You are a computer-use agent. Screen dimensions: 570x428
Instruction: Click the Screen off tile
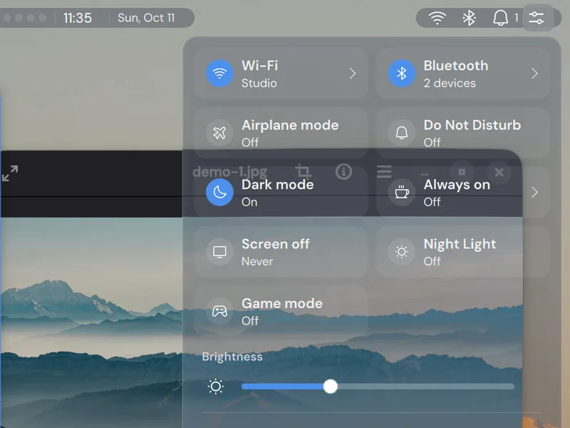click(x=281, y=252)
